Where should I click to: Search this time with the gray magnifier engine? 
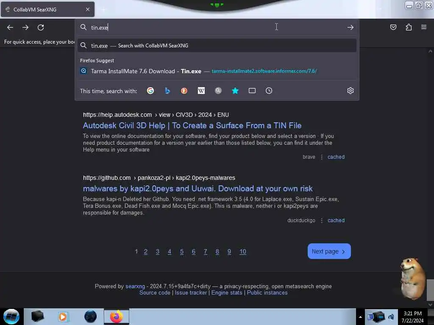coord(218,91)
